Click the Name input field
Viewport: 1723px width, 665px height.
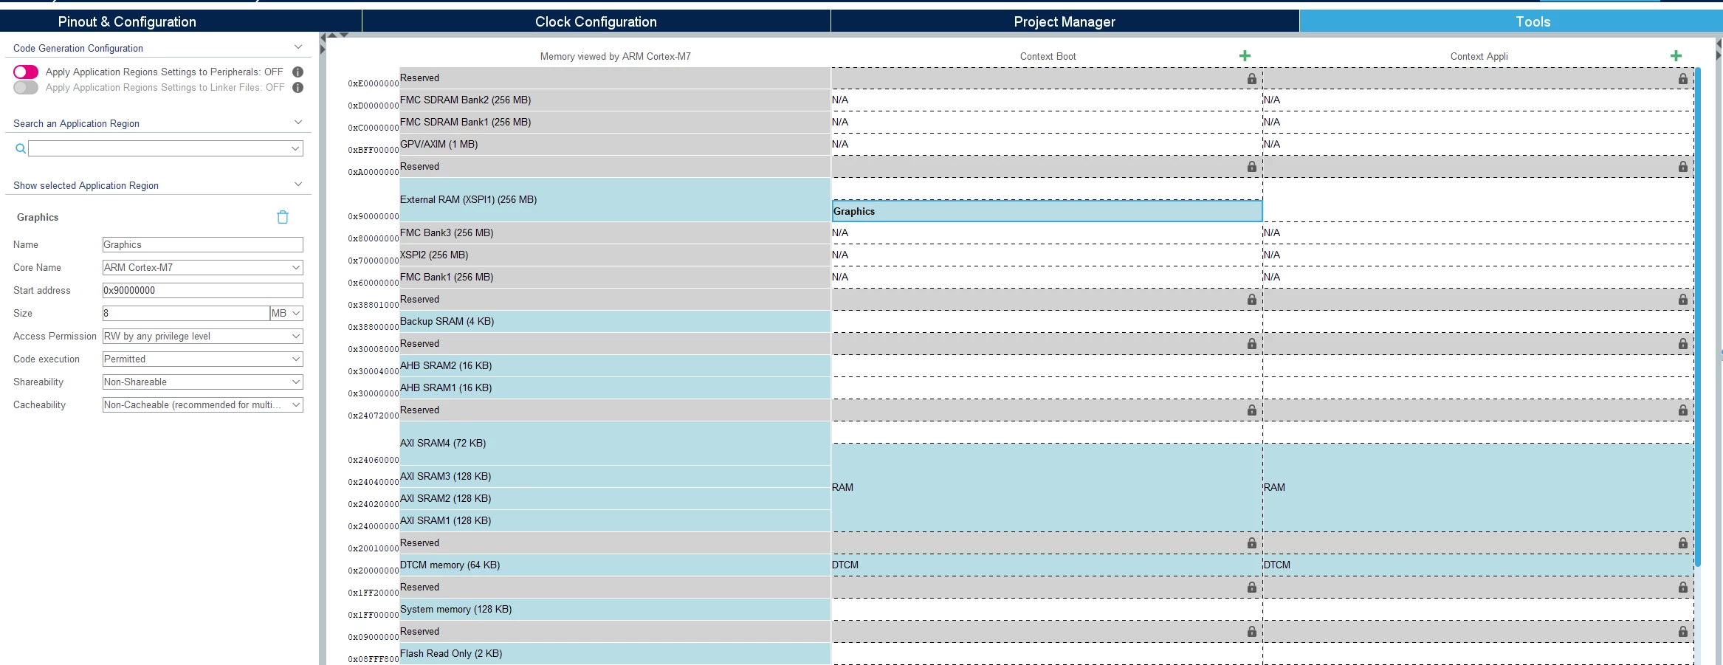tap(203, 244)
